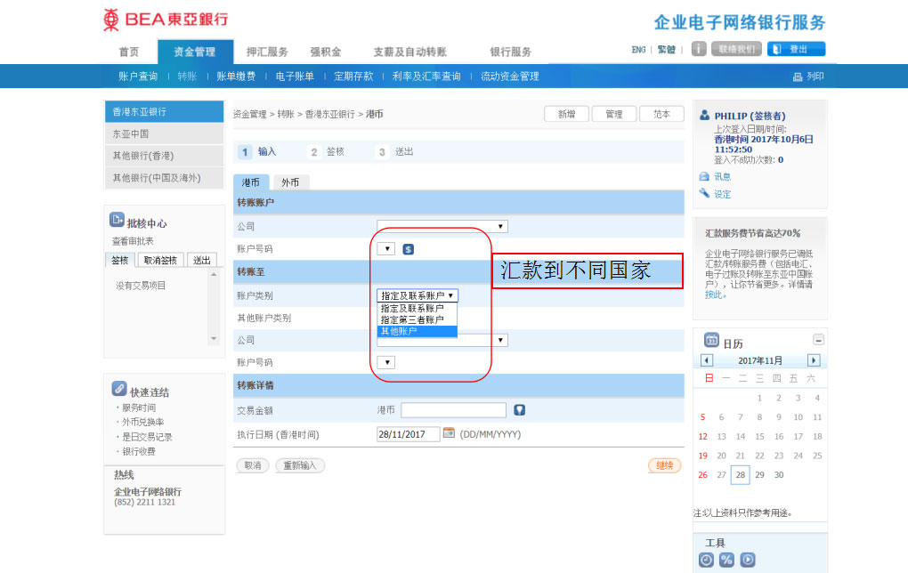Click the 交易金额 amount input field
This screenshot has height=573, width=908.
453,410
